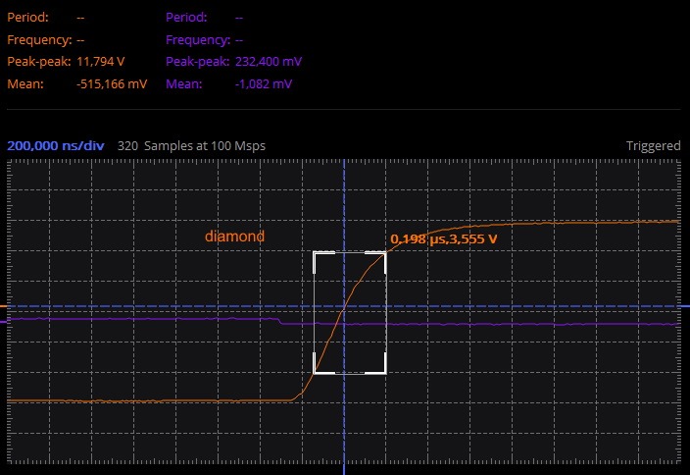Click the purple 'Mean:' label
Viewport: 690px width, 475px height.
(183, 83)
